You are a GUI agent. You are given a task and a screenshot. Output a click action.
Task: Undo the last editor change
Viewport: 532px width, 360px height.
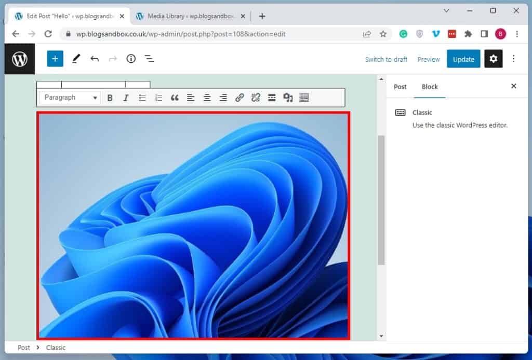95,59
